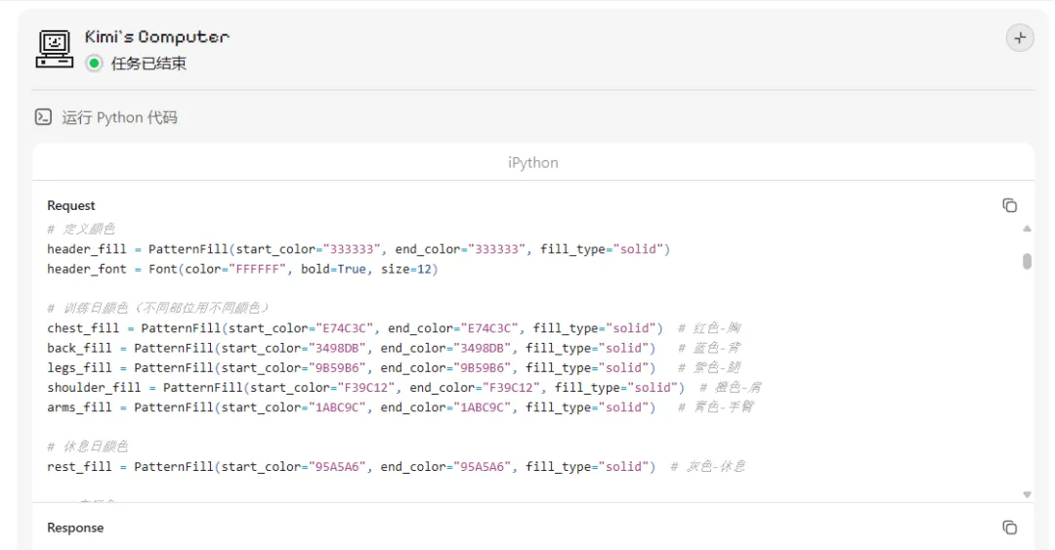Click the terminal icon beside 运行 Python 代码
The width and height of the screenshot is (1055, 550).
pyautogui.click(x=43, y=117)
